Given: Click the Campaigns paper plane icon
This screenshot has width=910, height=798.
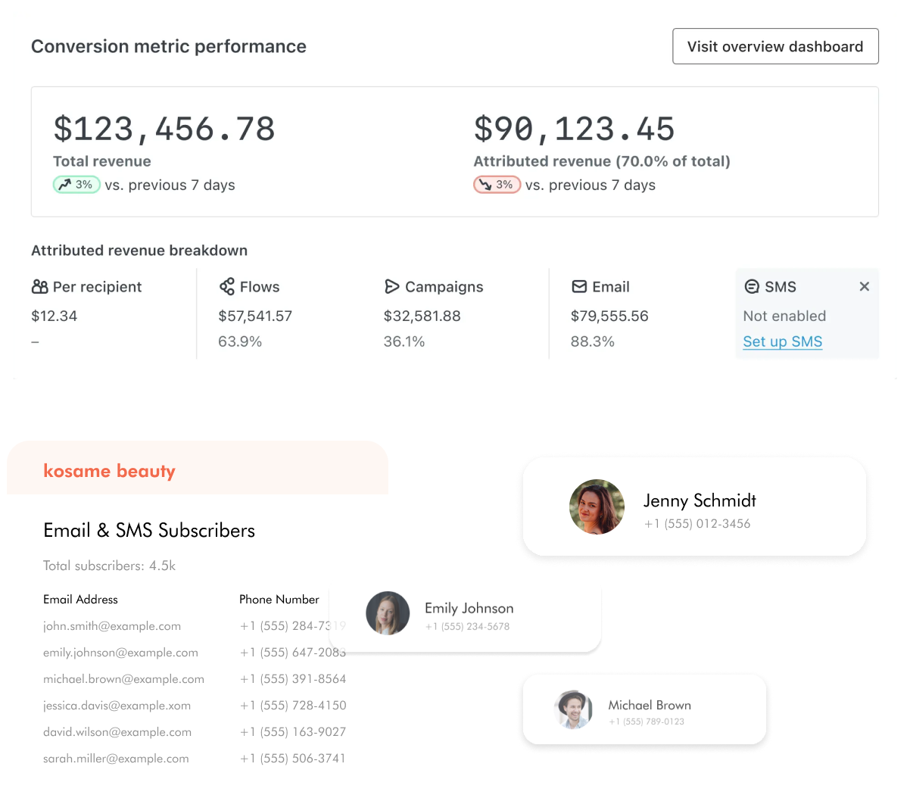Looking at the screenshot, I should tap(391, 286).
